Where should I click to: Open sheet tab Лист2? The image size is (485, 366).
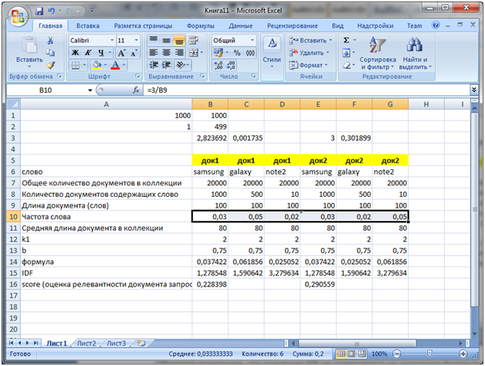(86, 344)
